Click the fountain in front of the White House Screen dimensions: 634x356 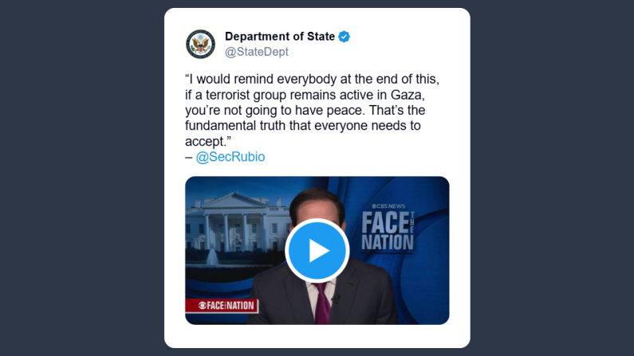(x=213, y=256)
